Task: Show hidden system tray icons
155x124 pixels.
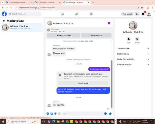Action: pos(131,122)
